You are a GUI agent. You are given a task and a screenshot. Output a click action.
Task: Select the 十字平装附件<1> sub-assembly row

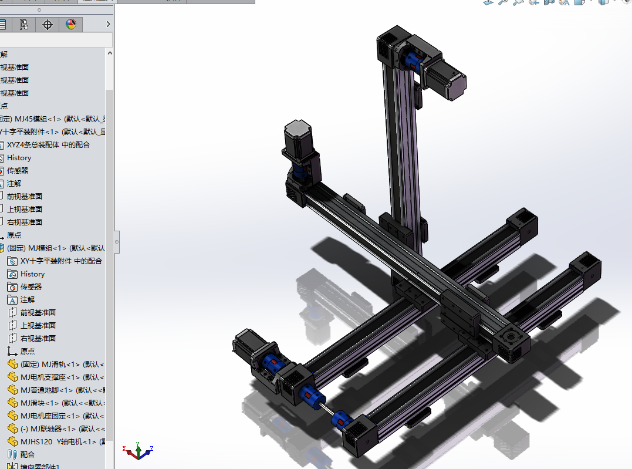coord(52,132)
